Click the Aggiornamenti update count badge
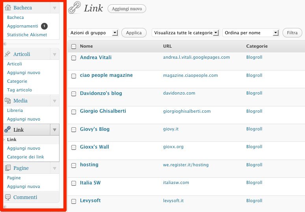 (44, 26)
